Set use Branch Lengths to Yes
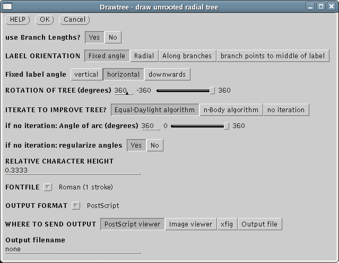 click(94, 37)
